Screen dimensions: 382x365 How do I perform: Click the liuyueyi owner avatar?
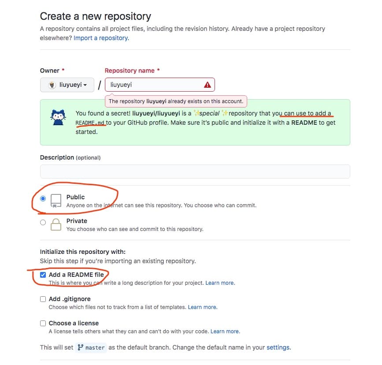coord(52,85)
